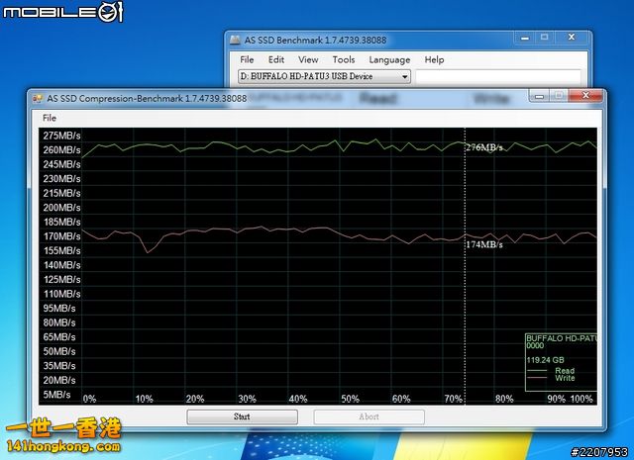Click the Abort button

click(369, 416)
